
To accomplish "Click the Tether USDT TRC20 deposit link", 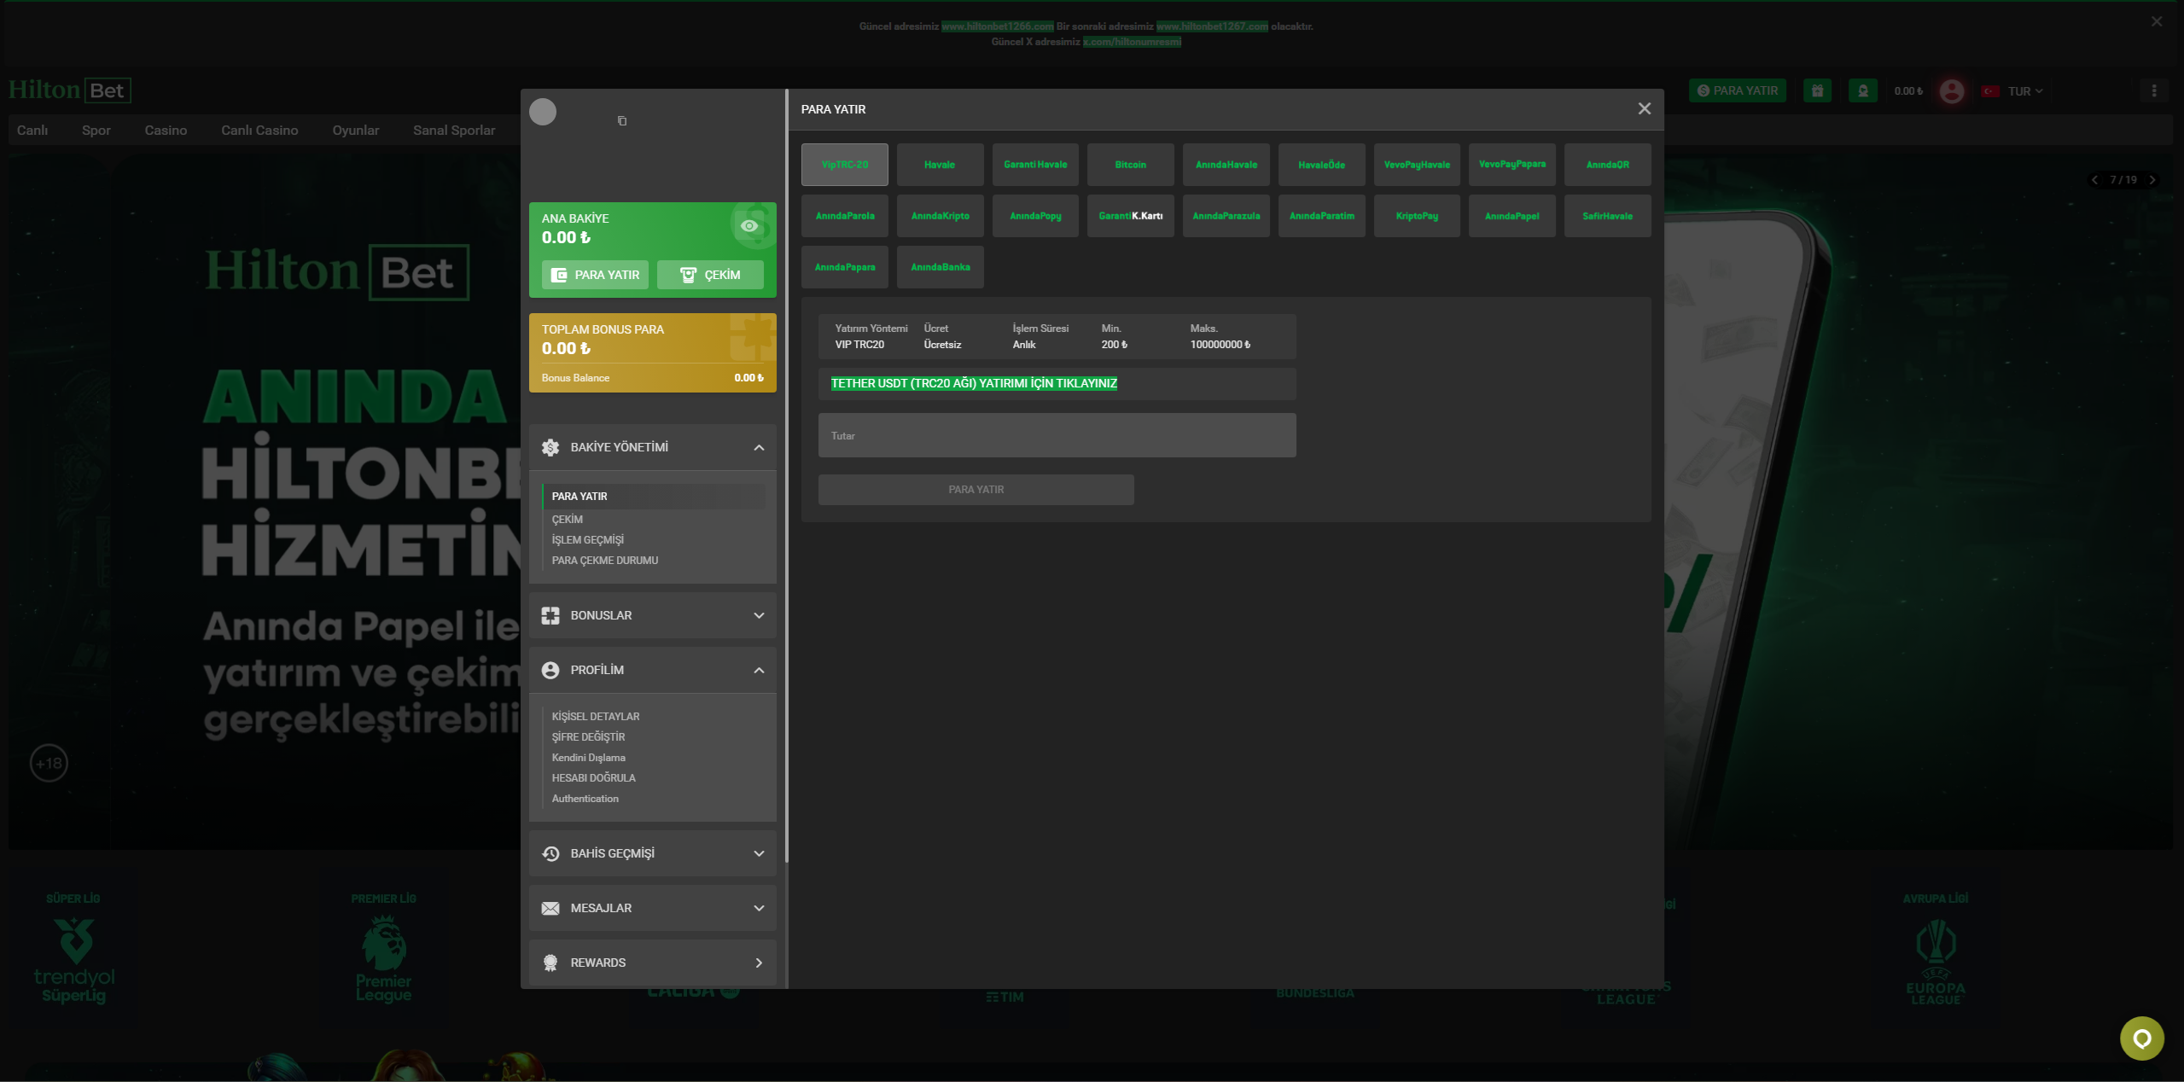I will (974, 383).
